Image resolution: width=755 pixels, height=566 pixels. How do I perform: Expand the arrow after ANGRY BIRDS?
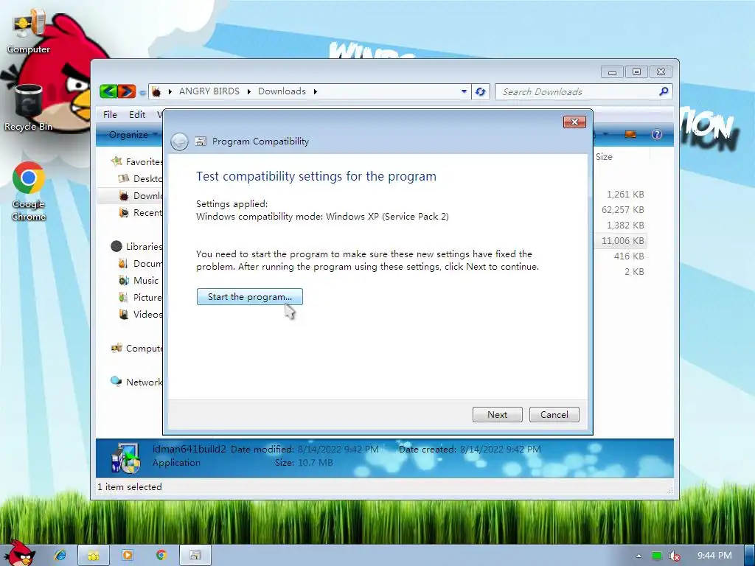249,91
